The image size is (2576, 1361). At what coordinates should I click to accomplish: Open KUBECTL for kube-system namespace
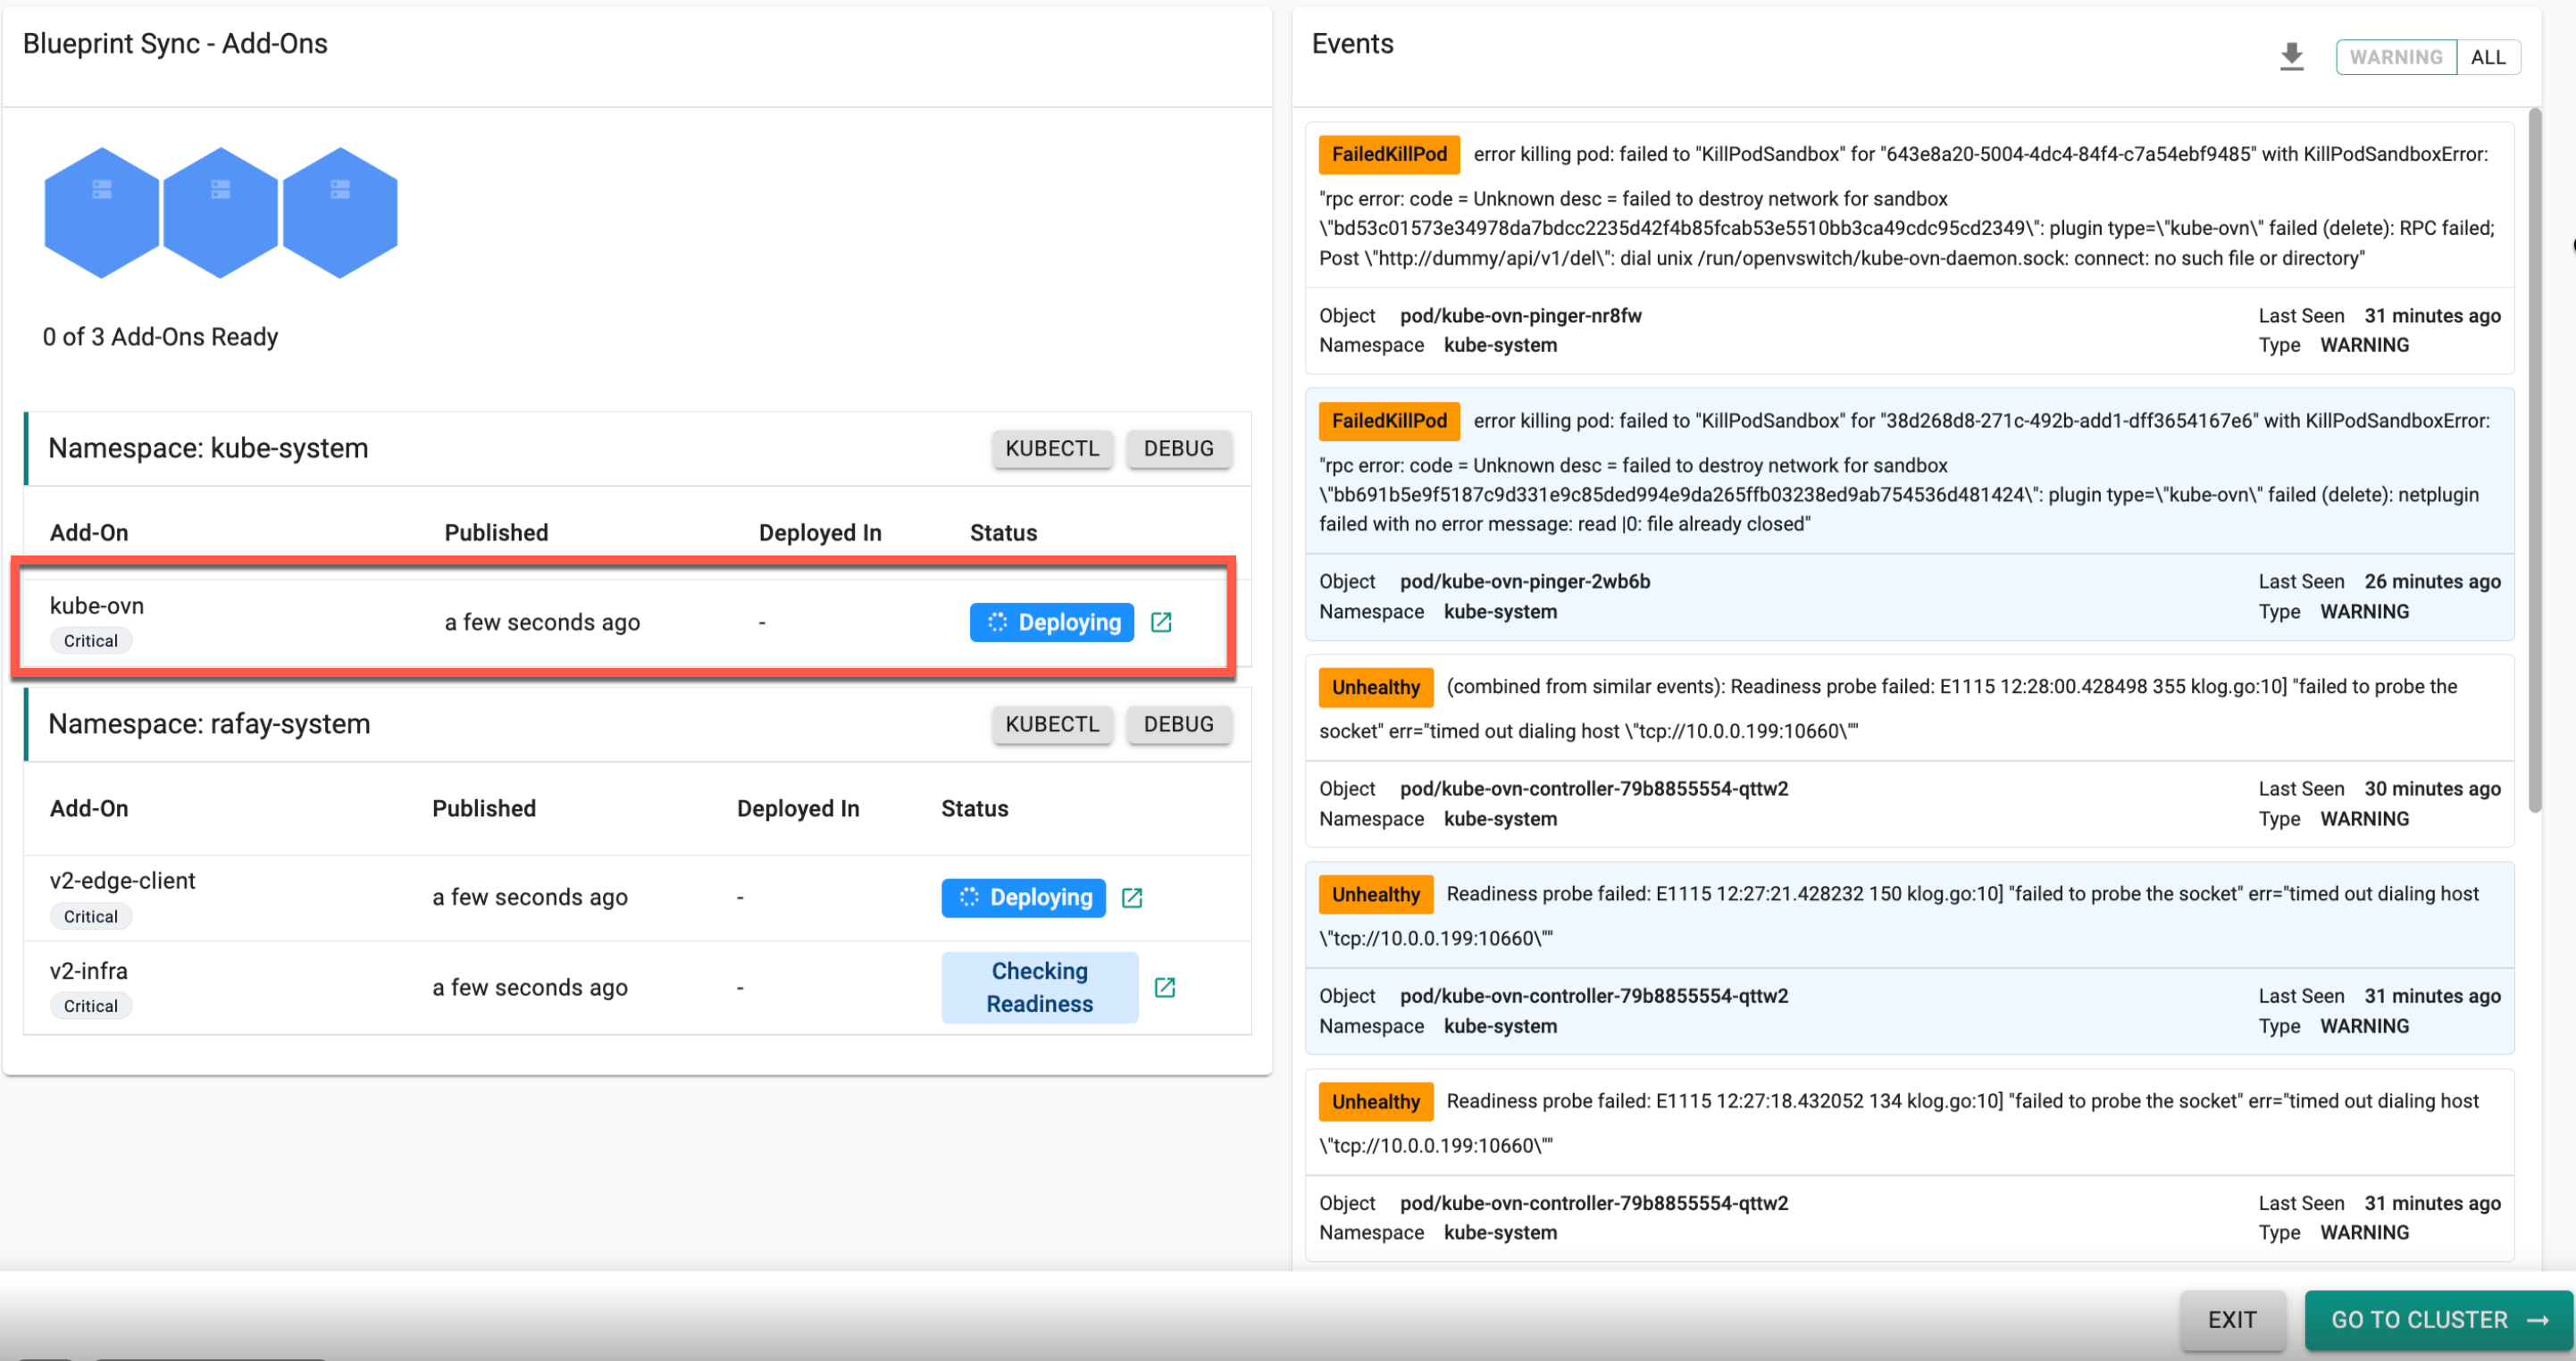click(1052, 449)
